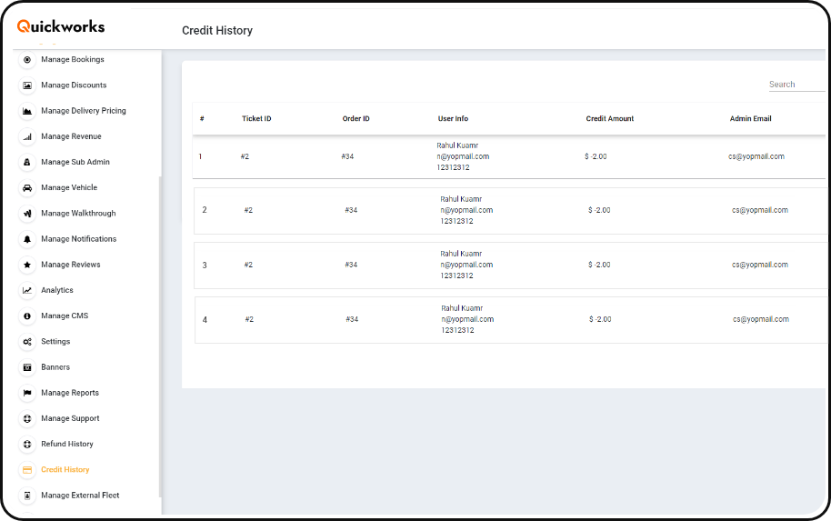Click the Credit Amount column header

[609, 119]
